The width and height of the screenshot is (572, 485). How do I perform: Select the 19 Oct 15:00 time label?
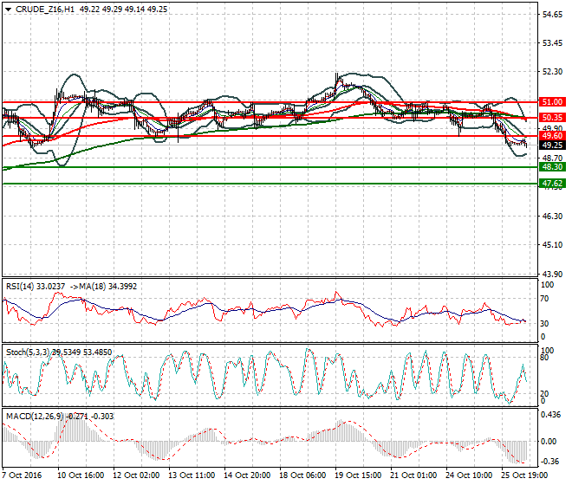coord(358,475)
